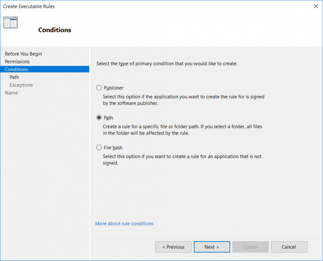This screenshot has width=323, height=261.
Task: Choose the Path condition radio button
Action: tap(99, 118)
